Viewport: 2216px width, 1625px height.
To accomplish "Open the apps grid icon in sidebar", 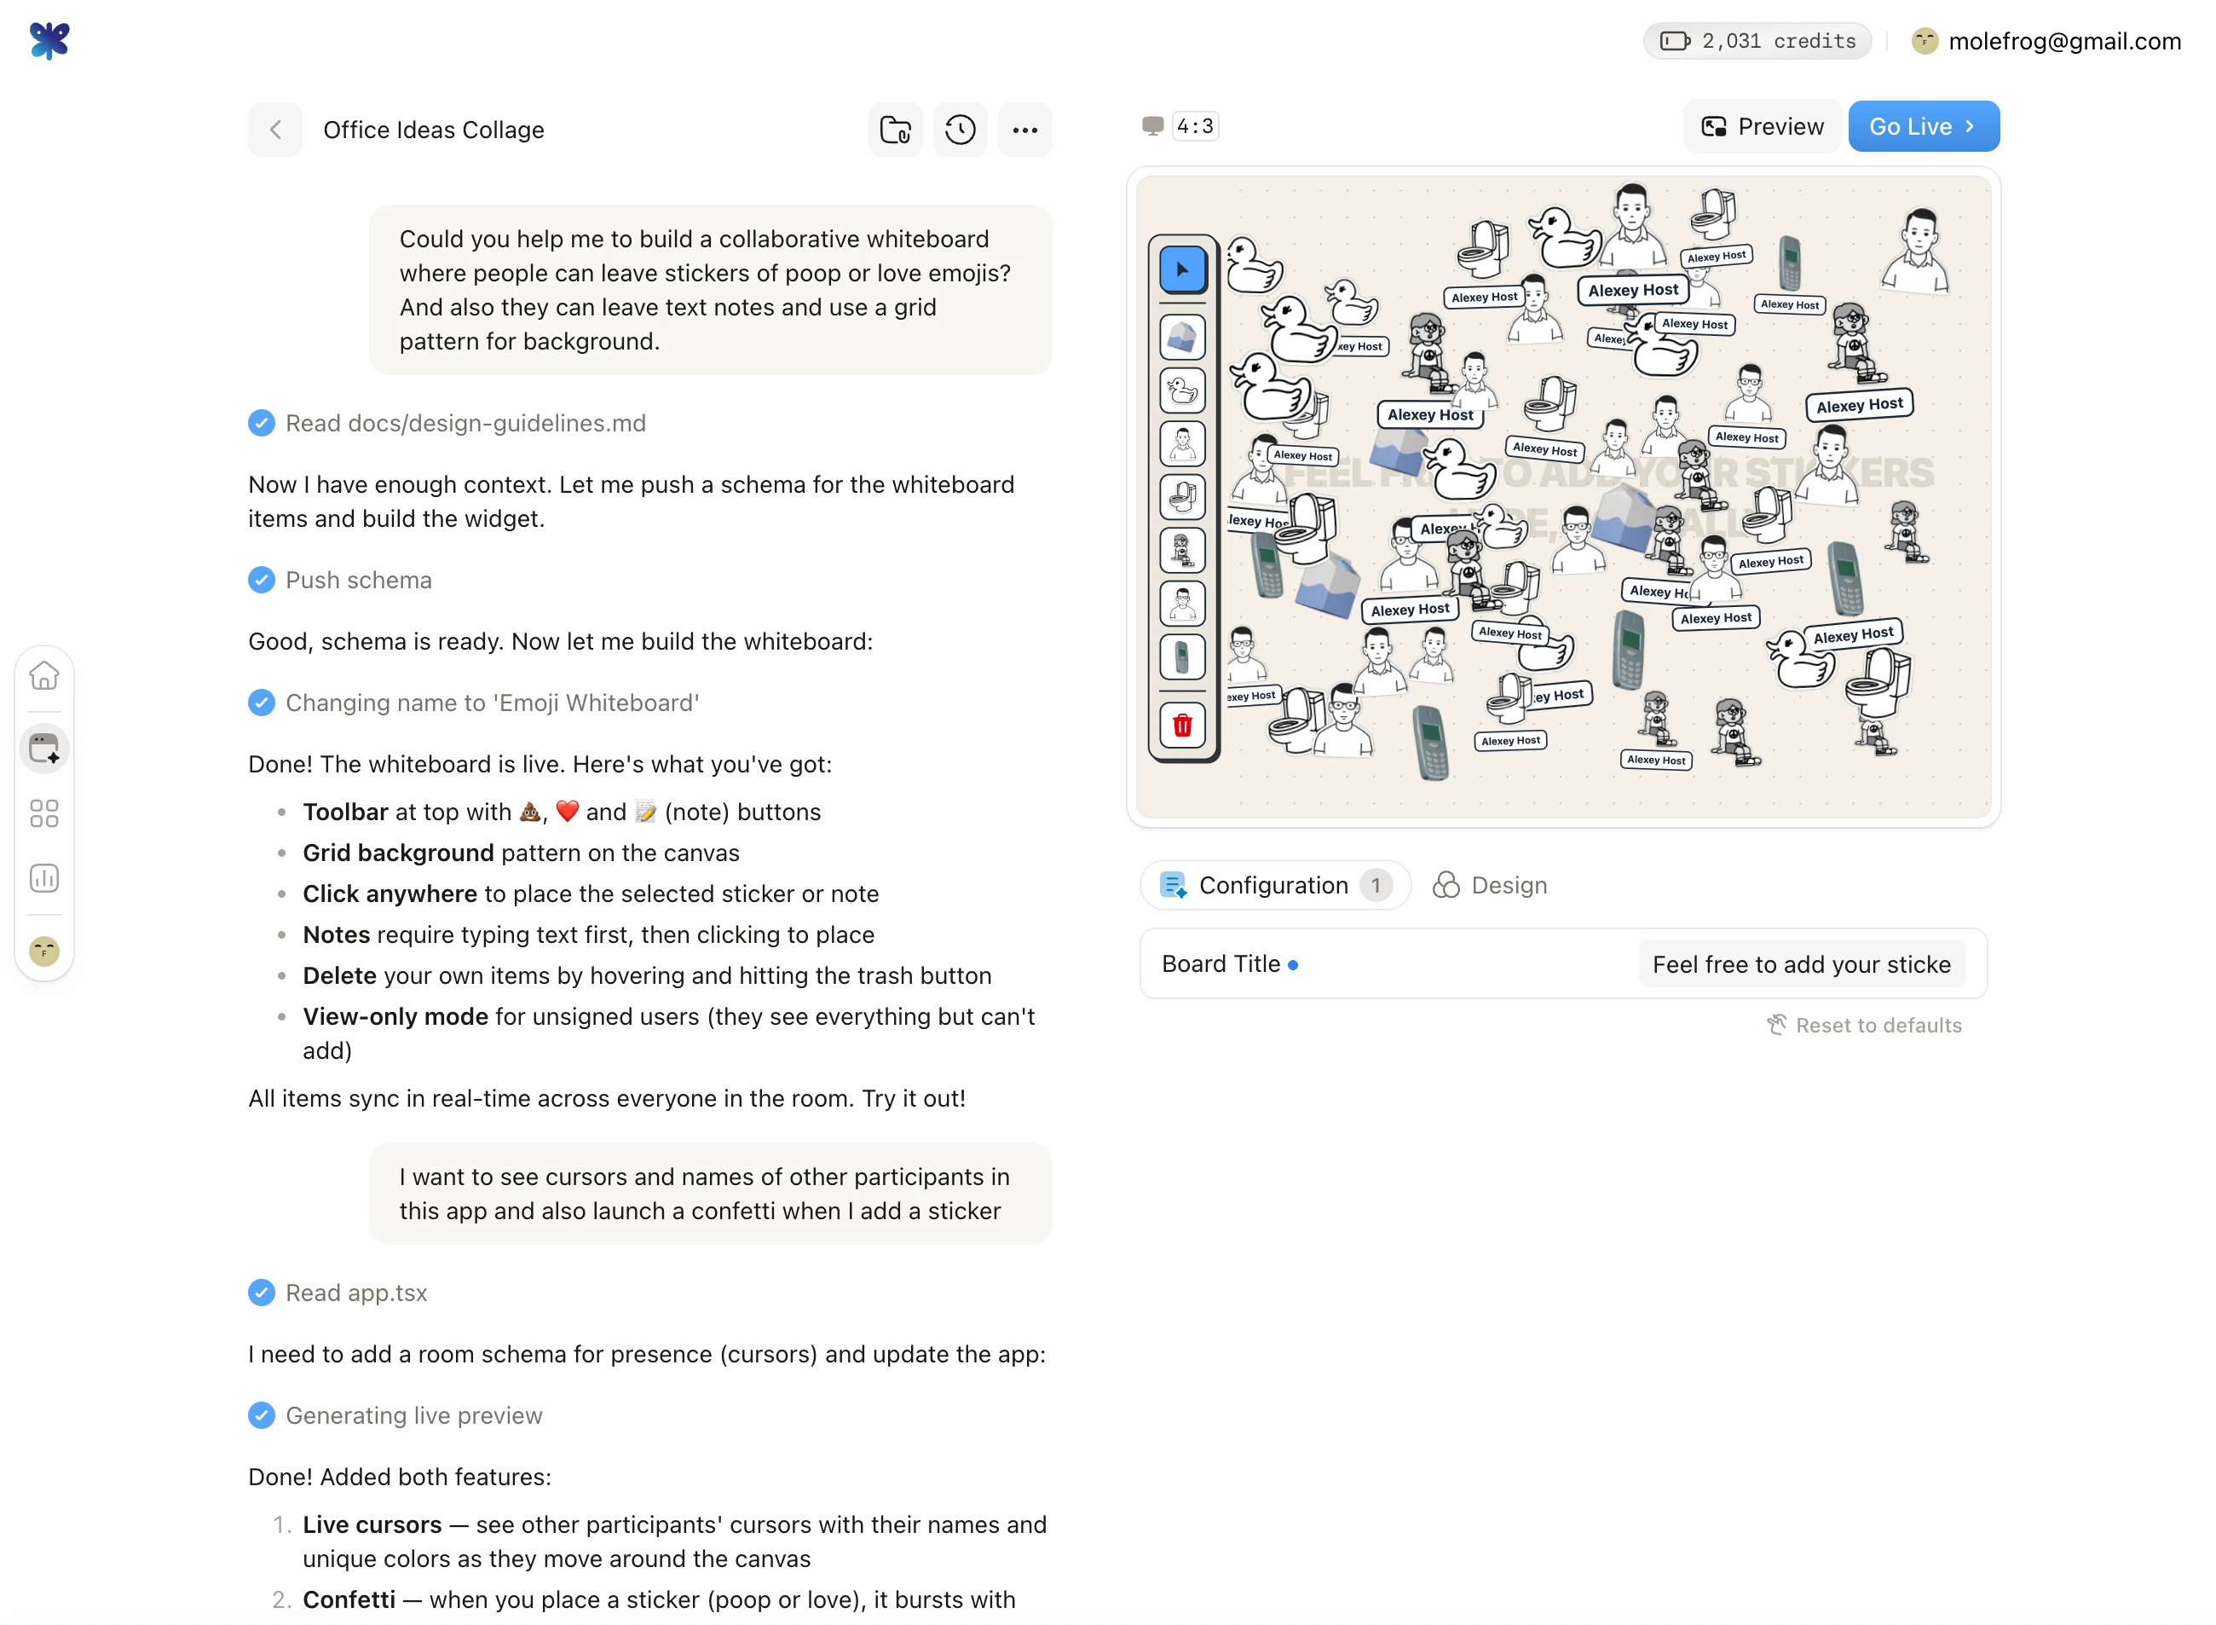I will [x=44, y=813].
